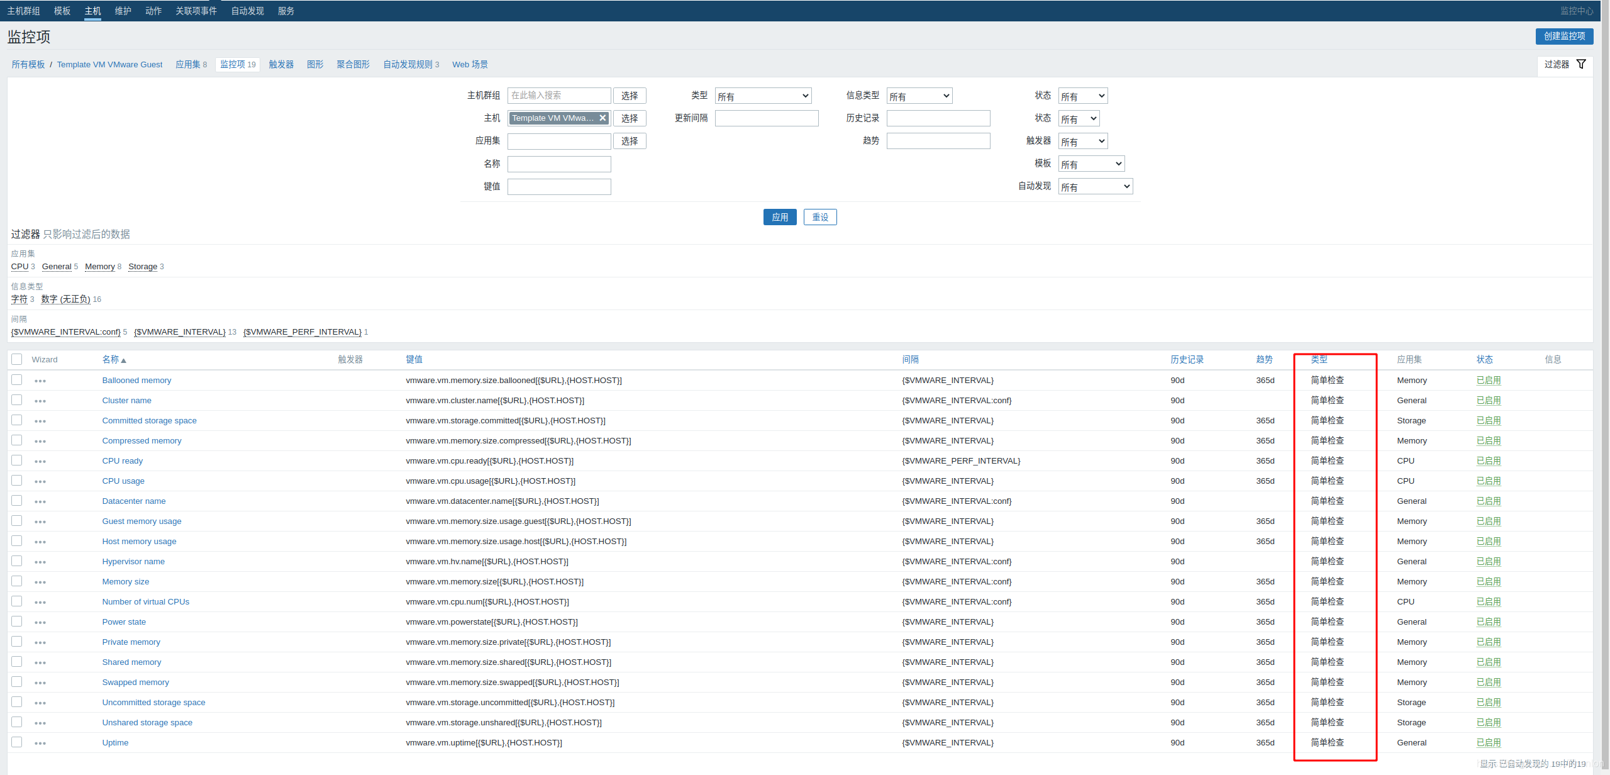Click 已启用 status for CPU usage

pyautogui.click(x=1489, y=481)
